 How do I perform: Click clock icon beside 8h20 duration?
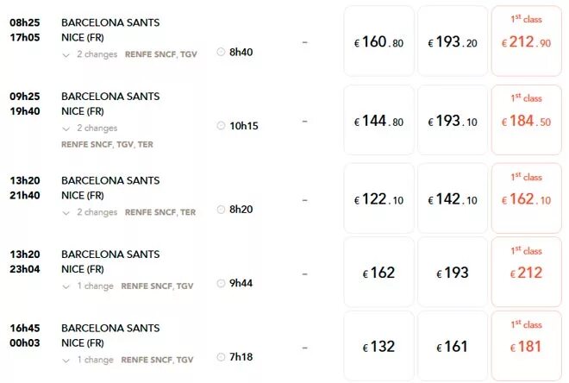221,209
